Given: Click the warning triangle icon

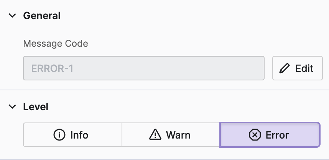Looking at the screenshot, I should point(155,135).
